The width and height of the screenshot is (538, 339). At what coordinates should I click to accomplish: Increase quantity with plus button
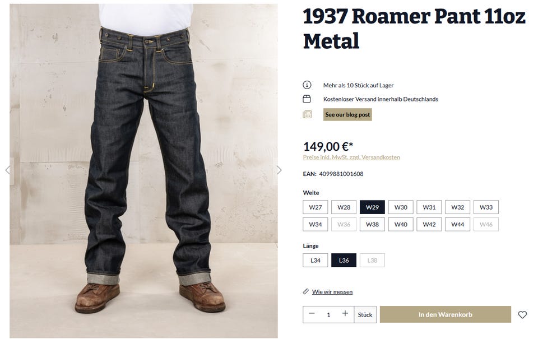pos(345,314)
